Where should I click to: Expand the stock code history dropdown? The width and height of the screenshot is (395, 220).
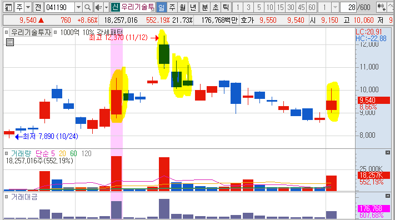(78, 7)
